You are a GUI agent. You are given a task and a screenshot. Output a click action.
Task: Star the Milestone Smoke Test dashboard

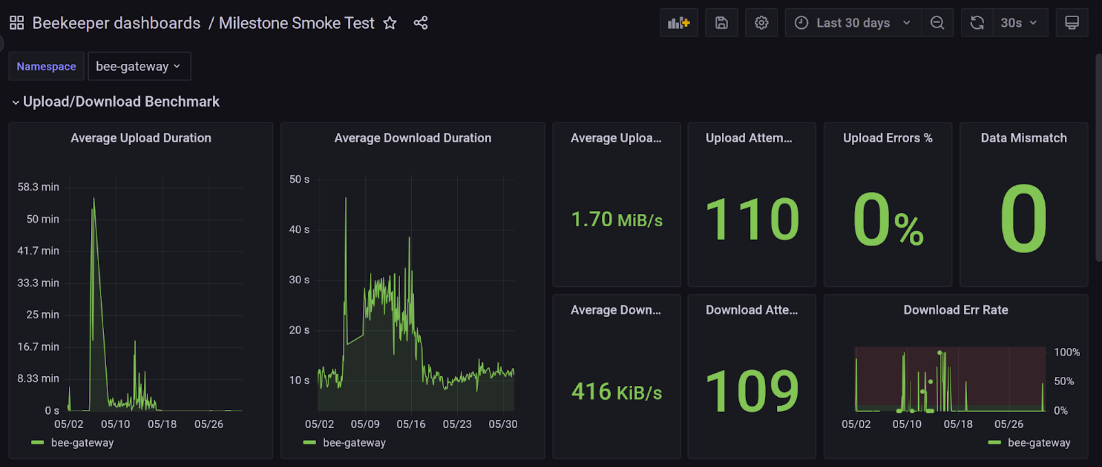point(390,23)
